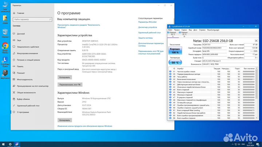Viewport: 262px width, 147px height.
Task: Open Проецирование на этот компьютер page
Action: click(x=32, y=86)
